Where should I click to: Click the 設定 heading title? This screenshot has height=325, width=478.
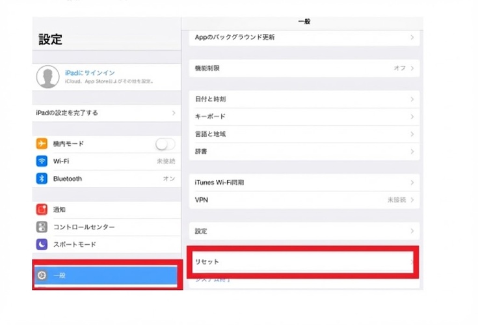click(x=51, y=39)
